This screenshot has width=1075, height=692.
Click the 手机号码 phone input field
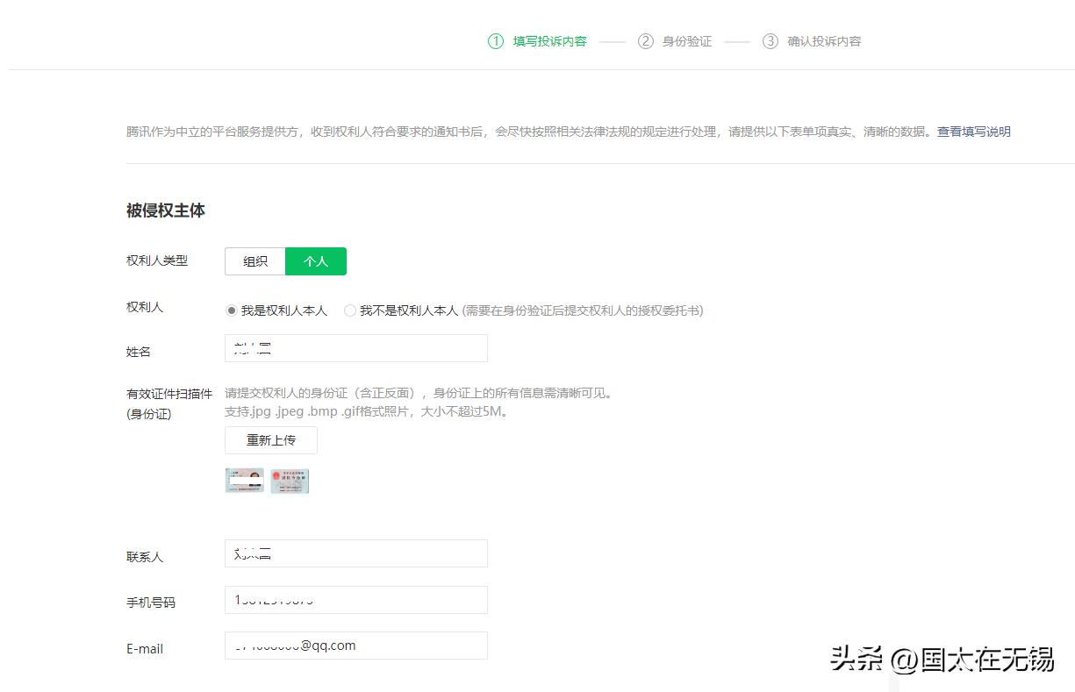click(355, 600)
